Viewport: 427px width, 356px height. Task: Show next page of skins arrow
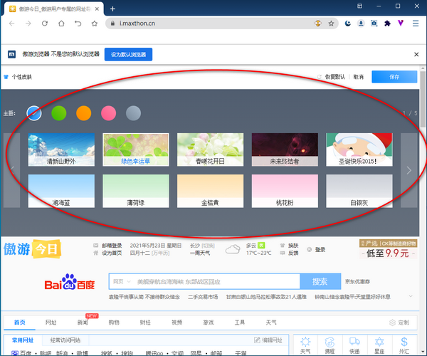coord(408,170)
